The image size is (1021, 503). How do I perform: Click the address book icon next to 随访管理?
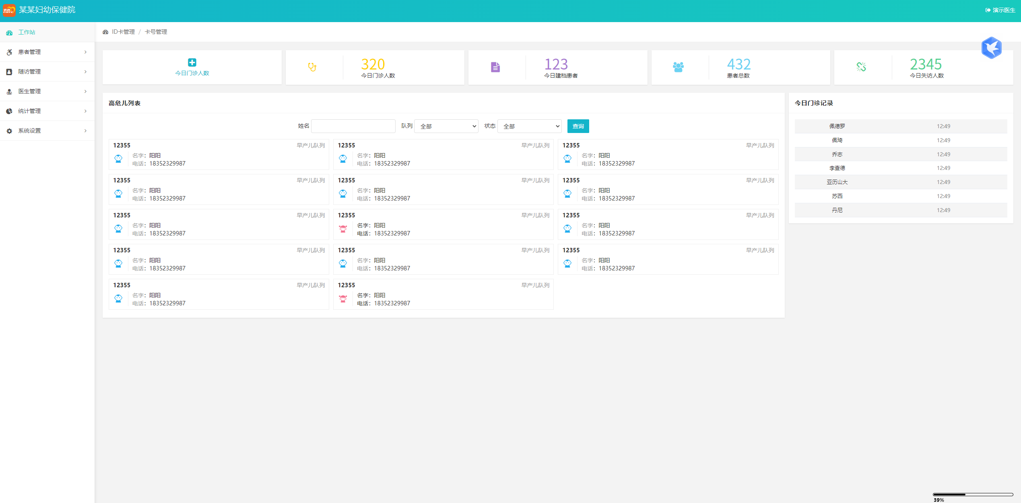[x=9, y=72]
